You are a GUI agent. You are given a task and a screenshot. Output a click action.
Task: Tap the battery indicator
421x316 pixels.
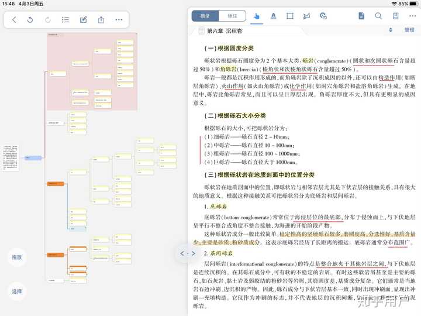tap(414, 4)
